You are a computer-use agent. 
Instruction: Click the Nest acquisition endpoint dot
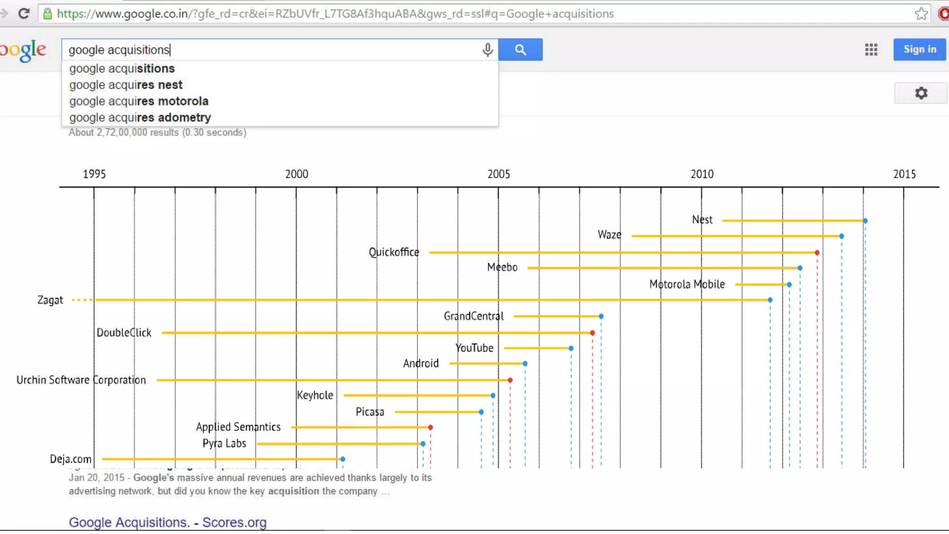pyautogui.click(x=865, y=221)
